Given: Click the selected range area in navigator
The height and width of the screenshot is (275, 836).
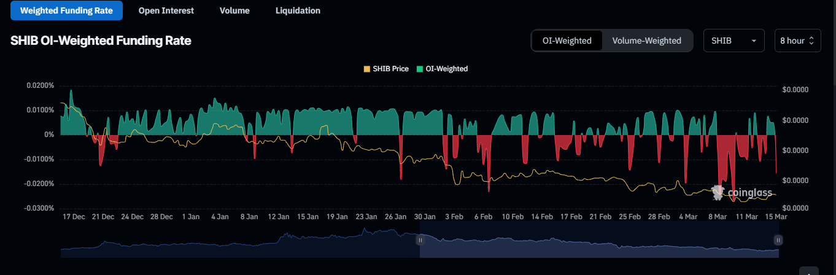Looking at the screenshot, I should point(598,242).
